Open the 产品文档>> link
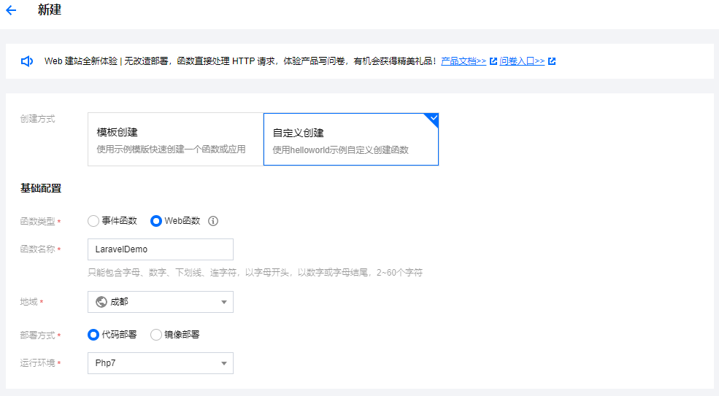Image resolution: width=719 pixels, height=396 pixels. click(x=464, y=61)
